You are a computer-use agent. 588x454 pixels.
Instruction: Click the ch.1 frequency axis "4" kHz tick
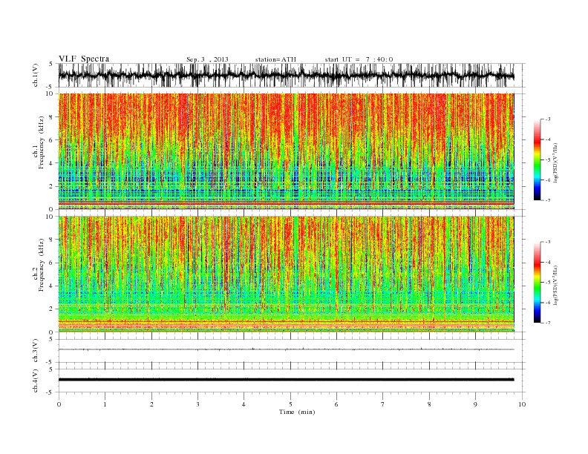51,163
